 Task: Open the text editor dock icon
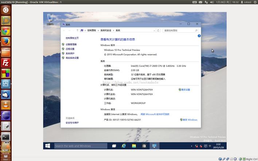coord(6,126)
